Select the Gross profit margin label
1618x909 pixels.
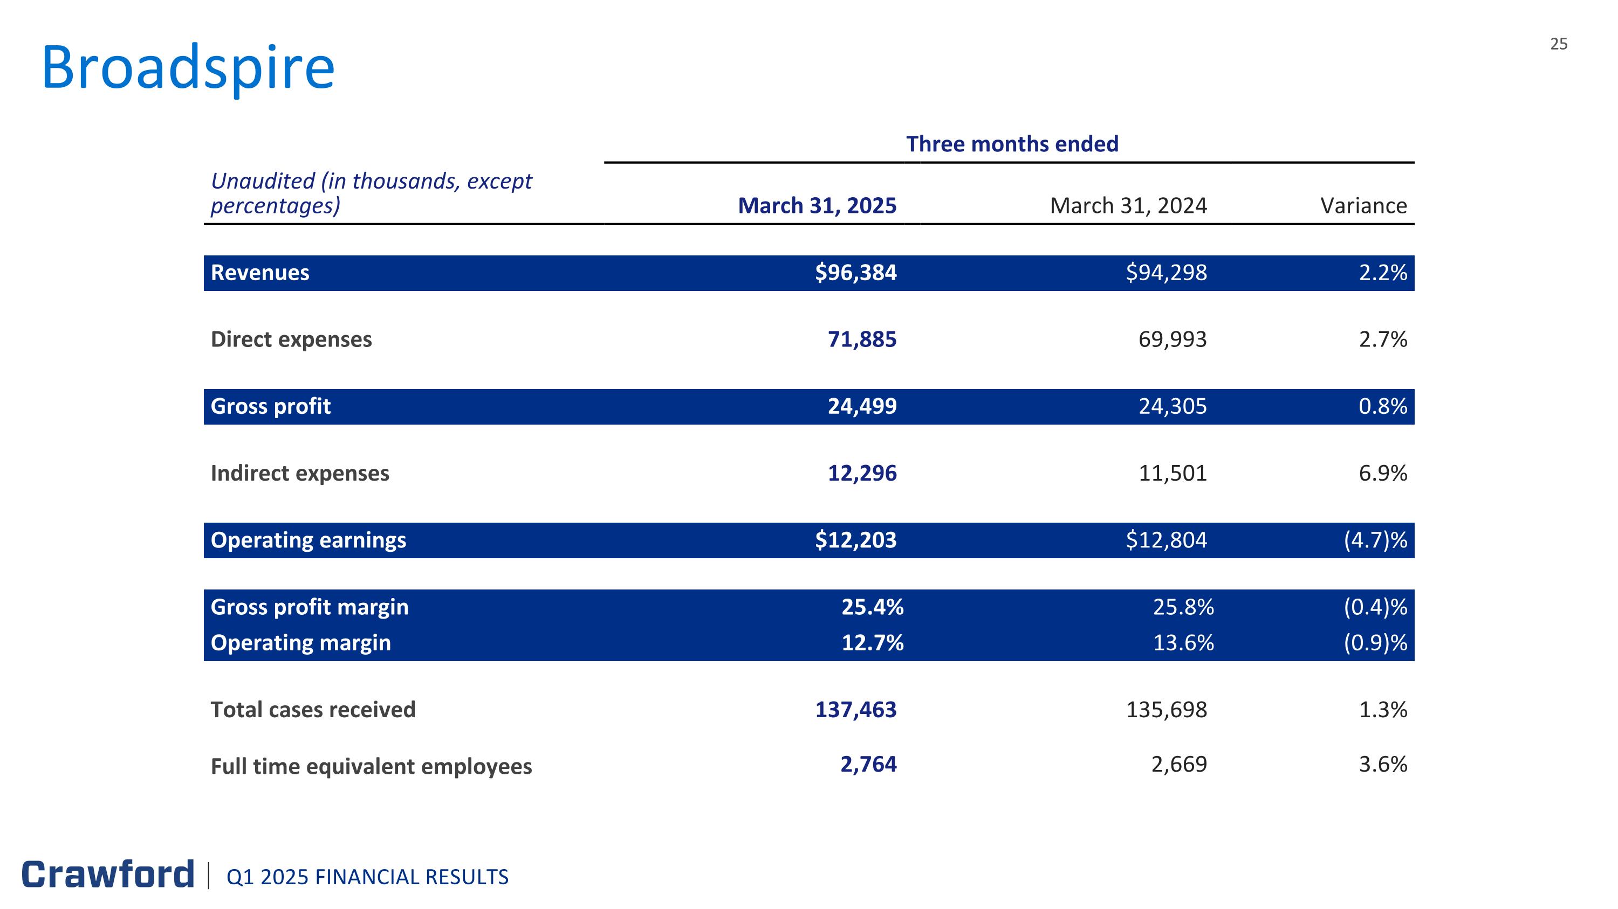pyautogui.click(x=309, y=607)
